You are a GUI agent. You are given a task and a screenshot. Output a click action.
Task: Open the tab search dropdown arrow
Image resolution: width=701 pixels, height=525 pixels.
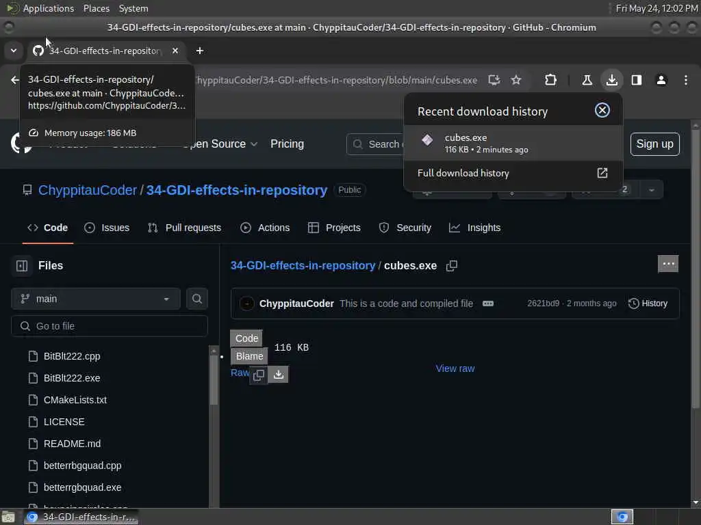coord(14,51)
